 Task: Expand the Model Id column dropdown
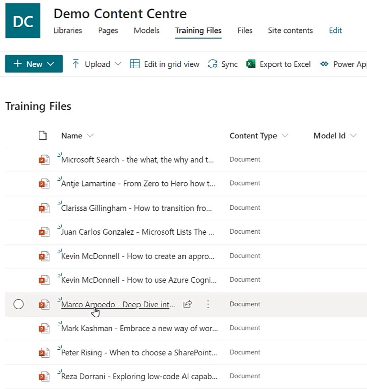pos(353,136)
